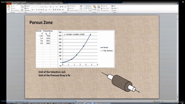Align text left
Image resolution: width=185 pixels, height=104 pixels.
[x=53, y=10]
